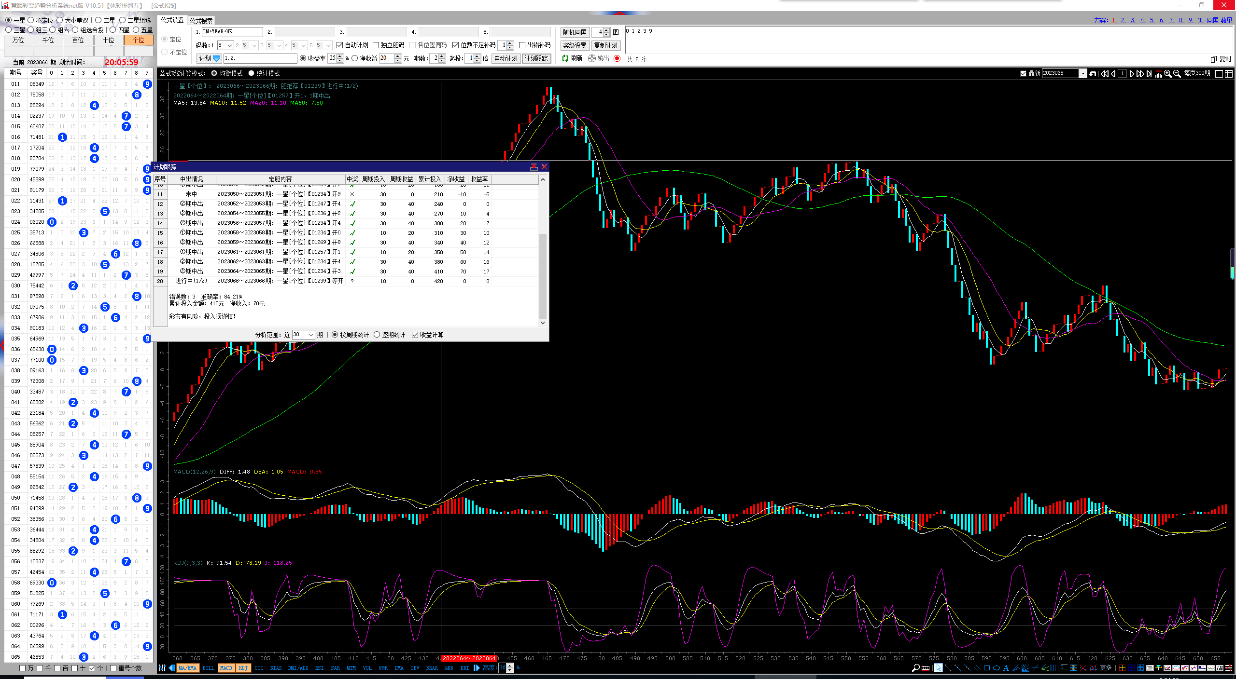The width and height of the screenshot is (1236, 679).
Task: Go to the previous chart page arrow
Action: [1113, 73]
